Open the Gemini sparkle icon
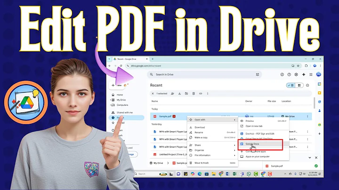 (x=304, y=74)
